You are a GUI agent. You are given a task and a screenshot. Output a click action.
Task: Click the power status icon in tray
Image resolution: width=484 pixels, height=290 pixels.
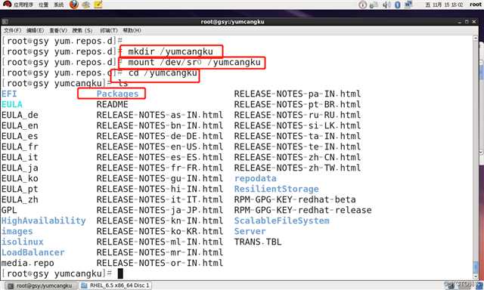(363, 5)
